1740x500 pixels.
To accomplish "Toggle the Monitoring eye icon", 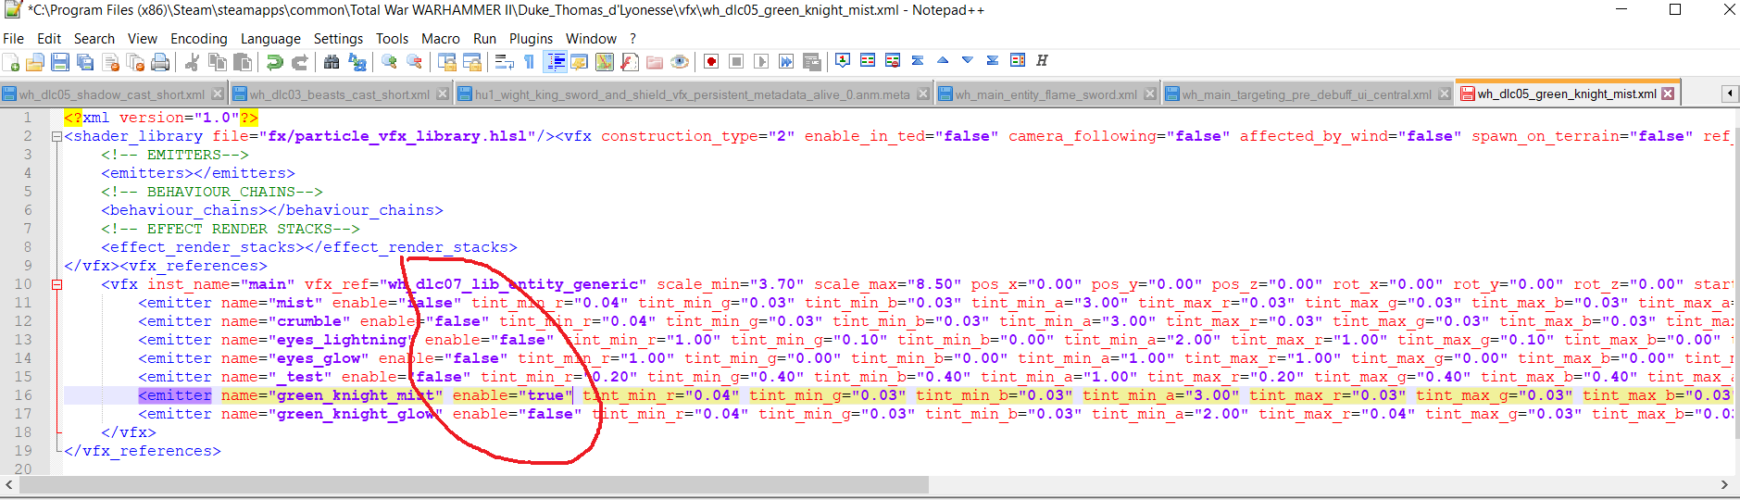I will point(680,62).
